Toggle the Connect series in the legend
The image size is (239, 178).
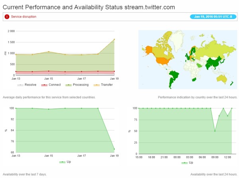click(53, 85)
